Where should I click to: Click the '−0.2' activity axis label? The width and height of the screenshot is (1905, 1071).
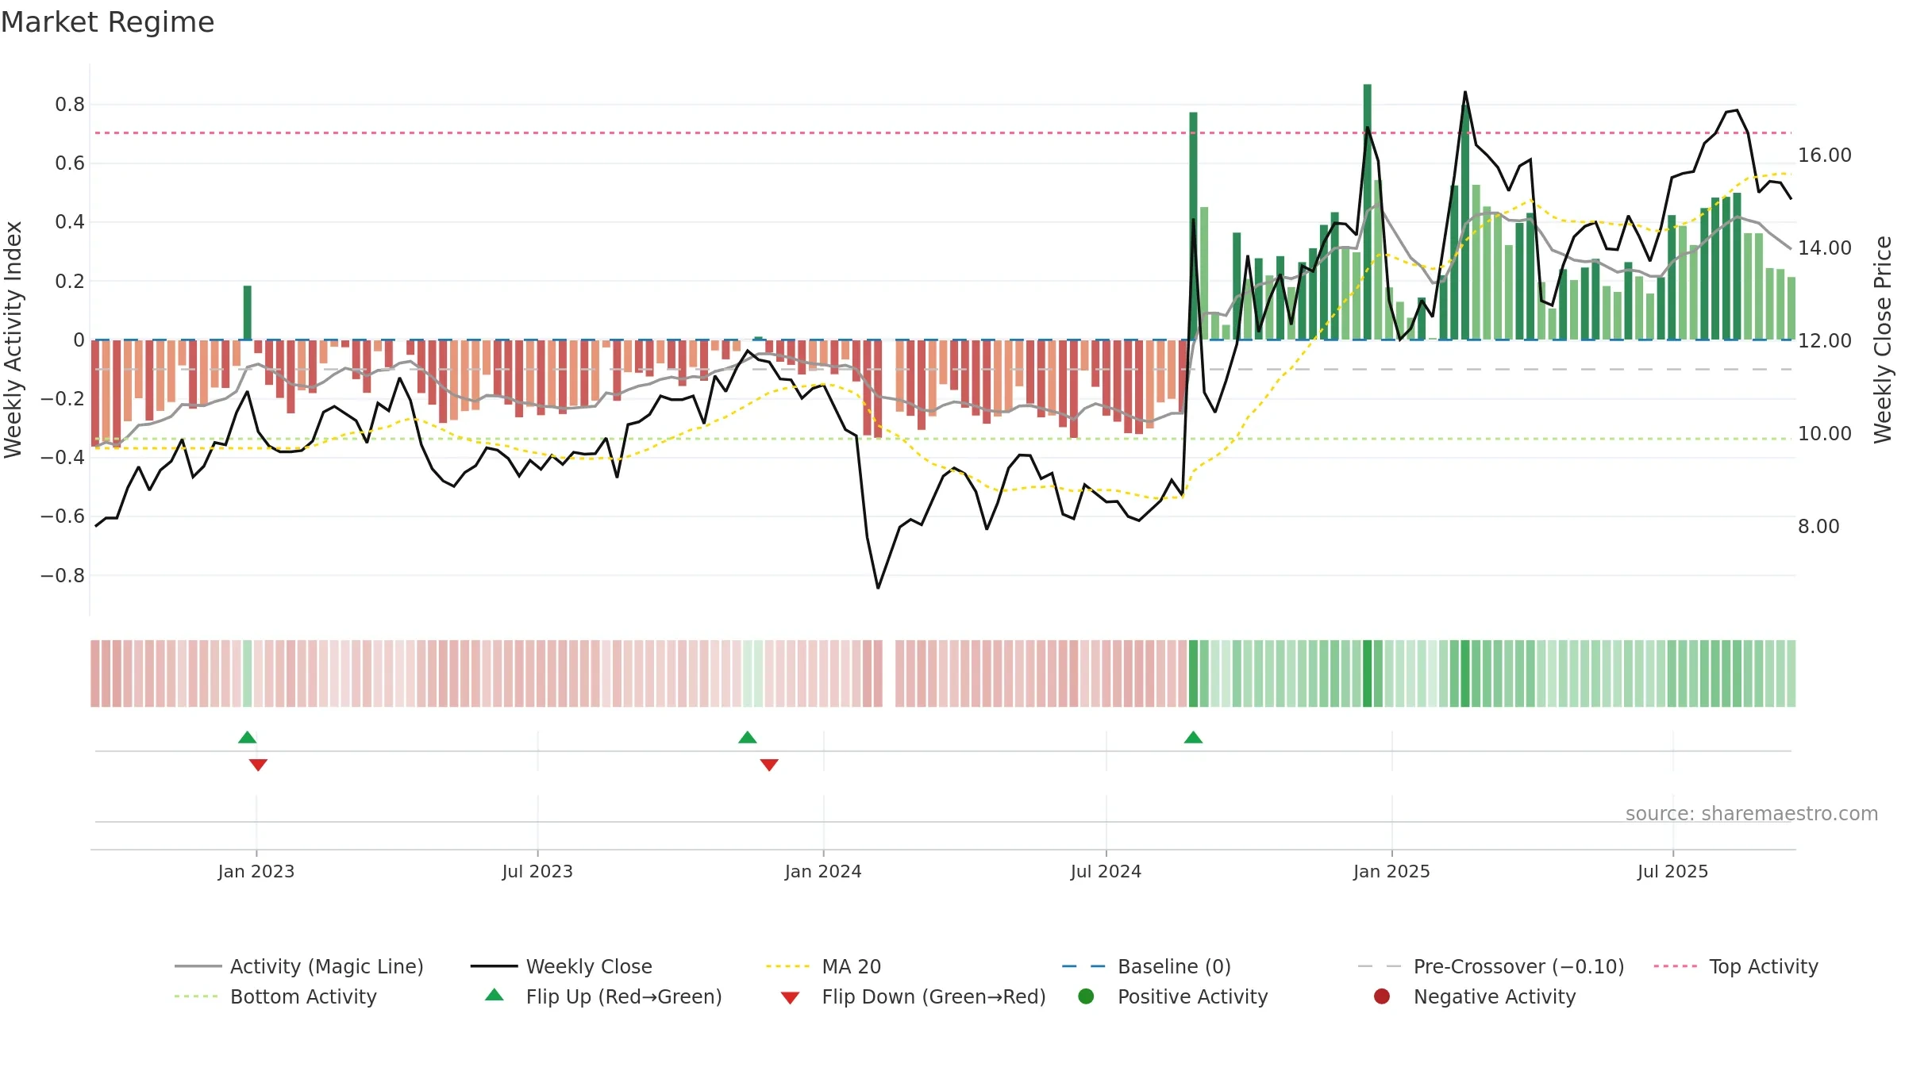[63, 399]
